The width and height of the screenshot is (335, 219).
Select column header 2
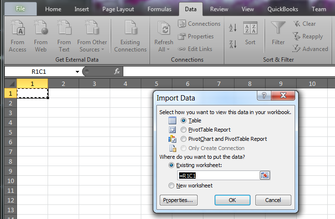(64, 84)
